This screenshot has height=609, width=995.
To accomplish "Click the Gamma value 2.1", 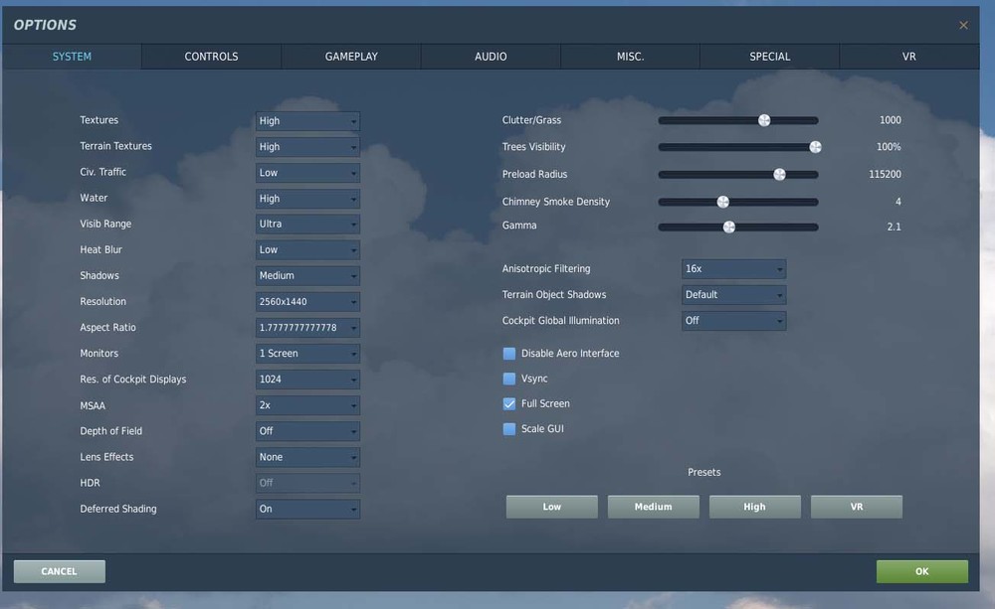I will (x=895, y=227).
